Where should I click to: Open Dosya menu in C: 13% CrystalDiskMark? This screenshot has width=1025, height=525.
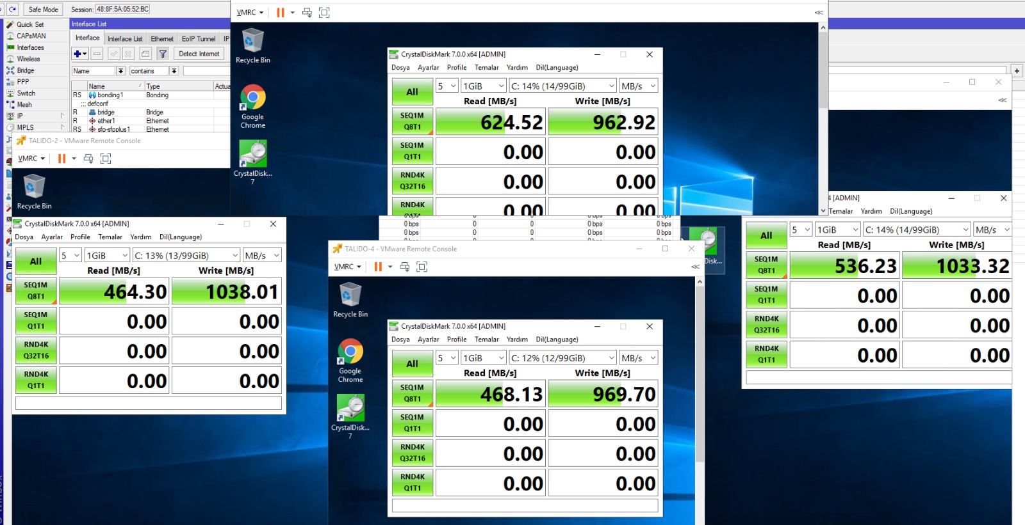coord(24,237)
